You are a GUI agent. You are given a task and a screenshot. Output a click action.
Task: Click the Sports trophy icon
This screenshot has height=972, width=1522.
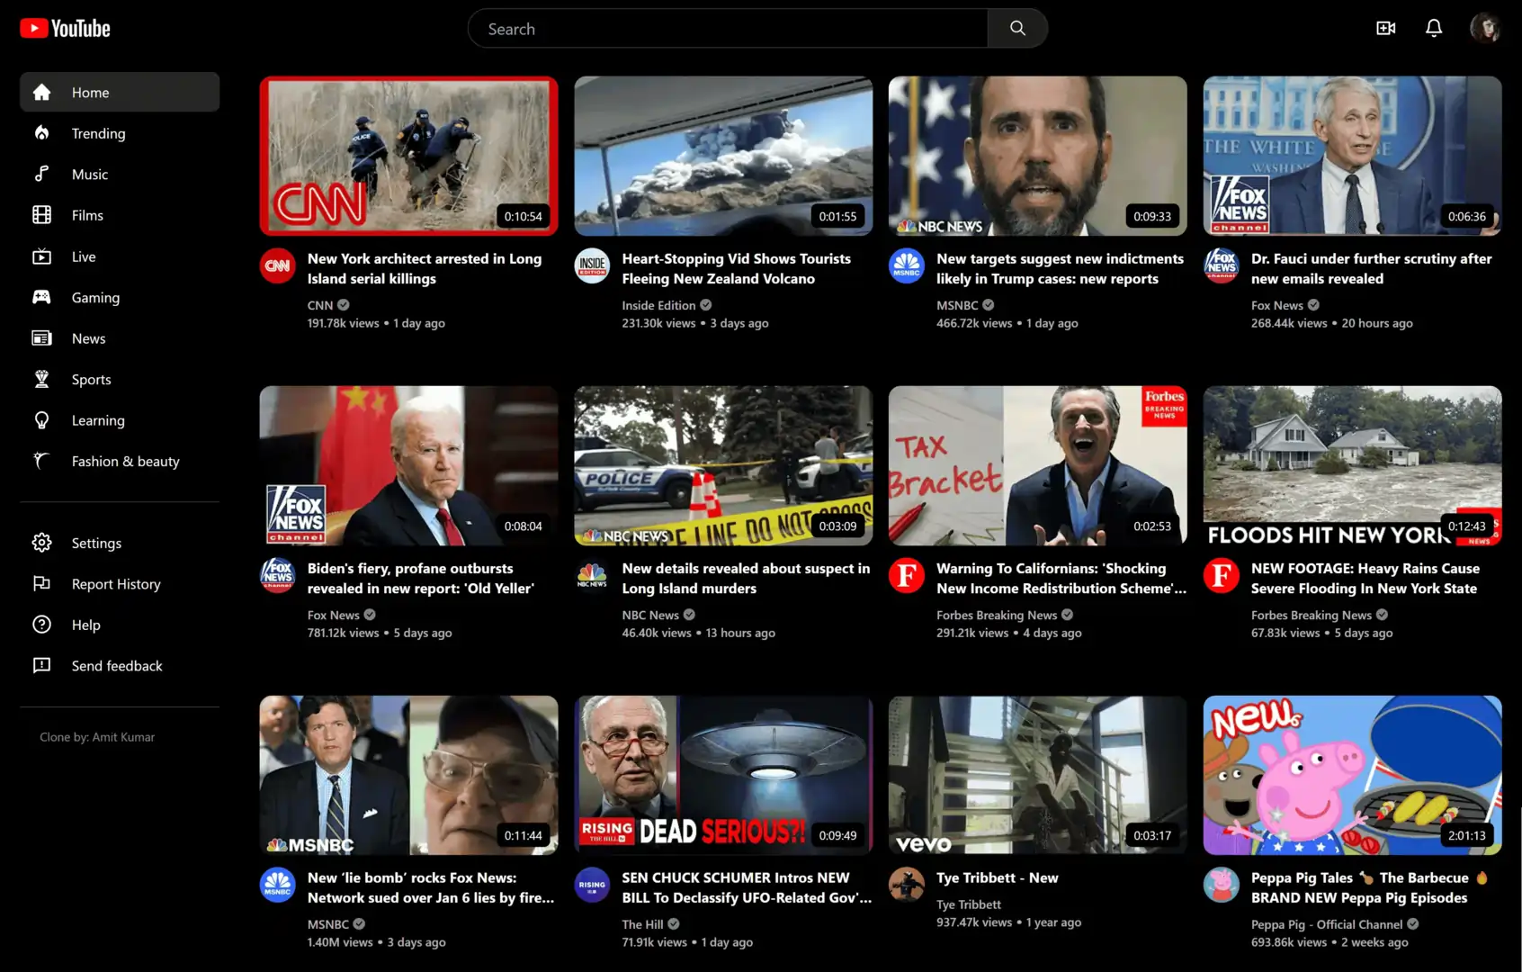[41, 379]
